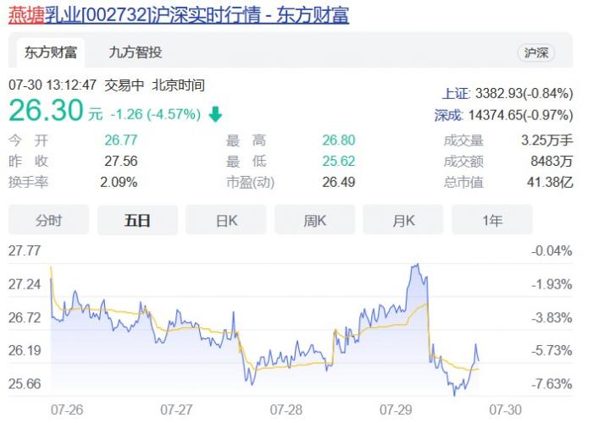Click the 沪深 market badge button
The width and height of the screenshot is (593, 423).
click(536, 52)
